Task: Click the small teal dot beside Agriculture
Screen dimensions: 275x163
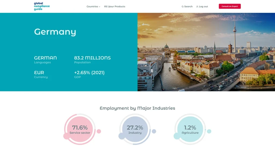Action: 209,131
